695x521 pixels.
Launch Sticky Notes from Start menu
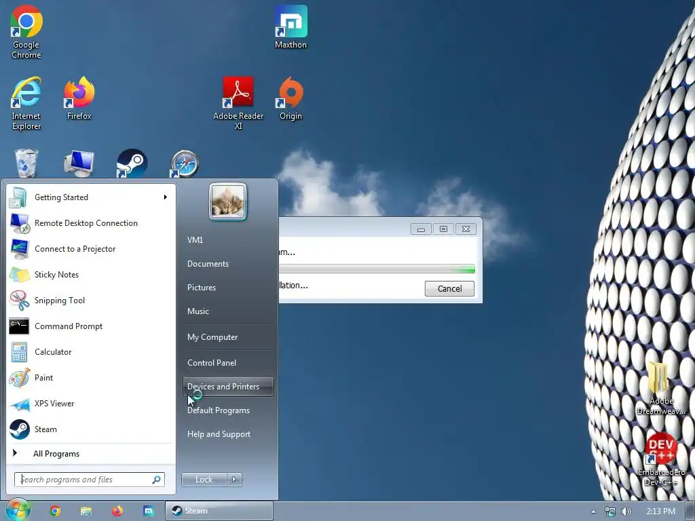coord(89,274)
